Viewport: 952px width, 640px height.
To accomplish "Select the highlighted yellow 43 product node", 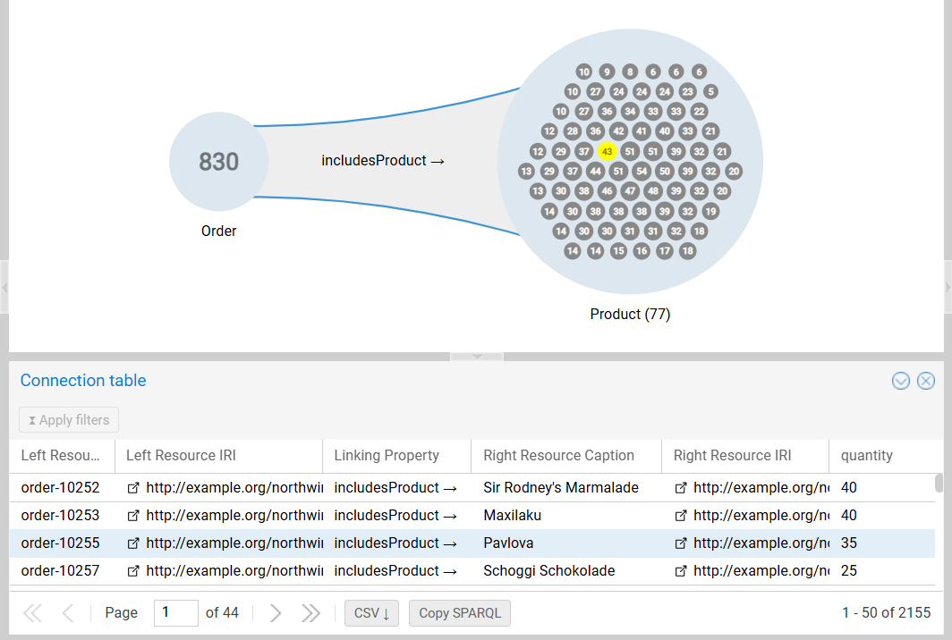I will pos(607,152).
